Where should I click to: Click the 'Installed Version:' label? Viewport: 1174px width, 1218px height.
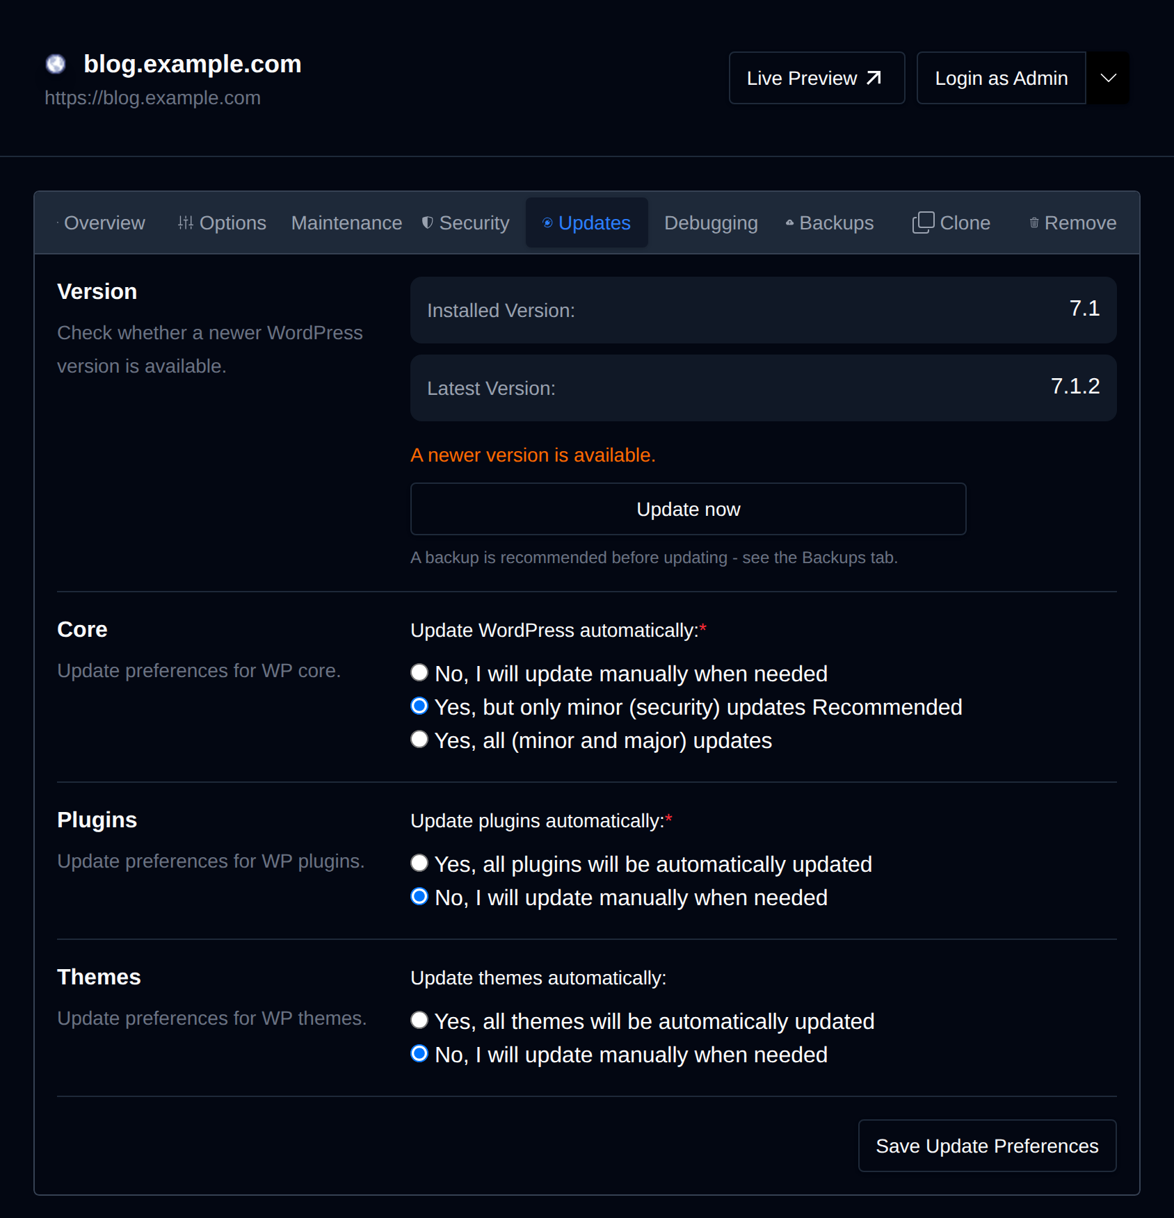(501, 311)
